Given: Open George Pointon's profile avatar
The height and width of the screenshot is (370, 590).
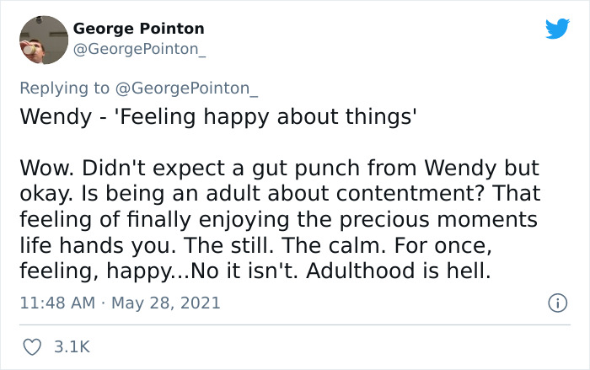Looking at the screenshot, I should click(42, 40).
